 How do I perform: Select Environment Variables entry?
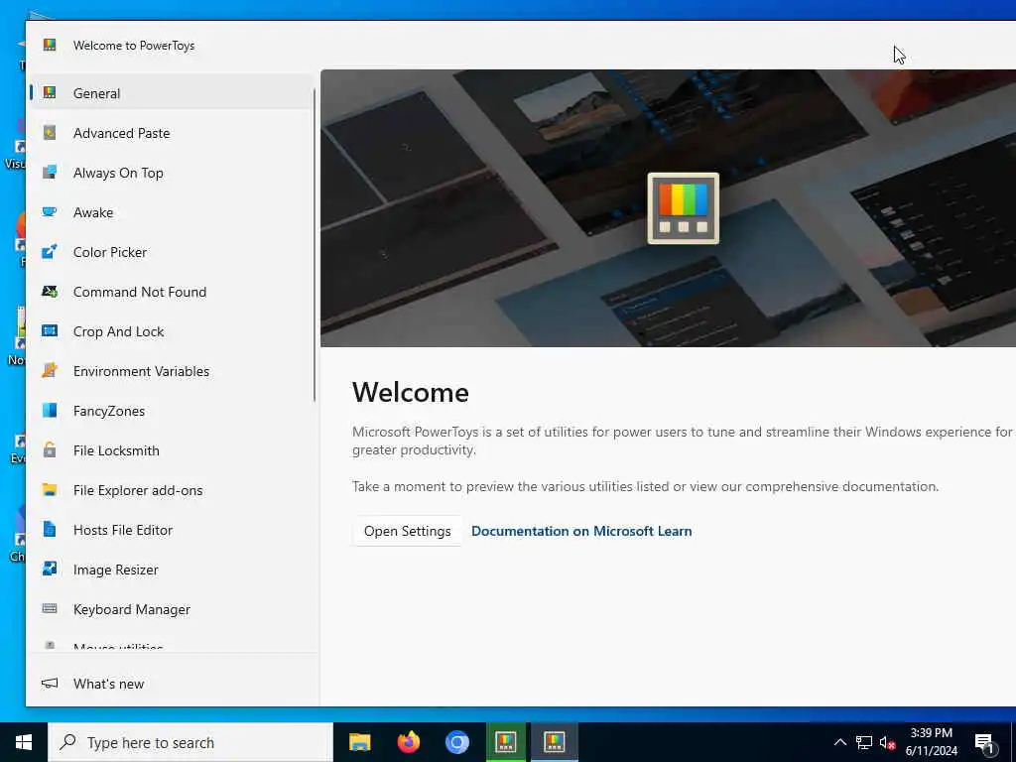click(x=173, y=371)
